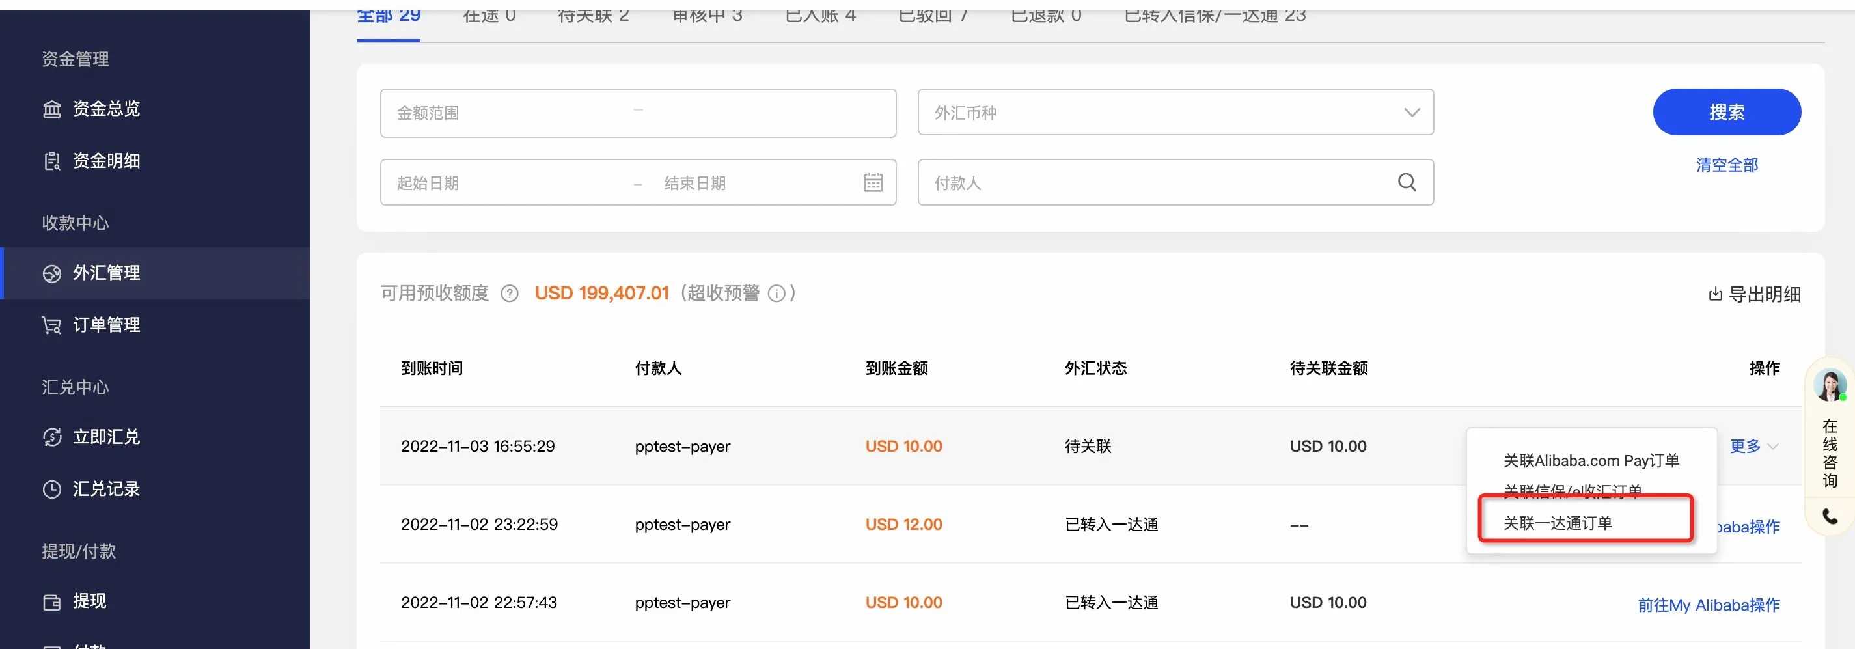Image resolution: width=1855 pixels, height=649 pixels.
Task: Click 导出明细 to export details
Action: (1754, 294)
